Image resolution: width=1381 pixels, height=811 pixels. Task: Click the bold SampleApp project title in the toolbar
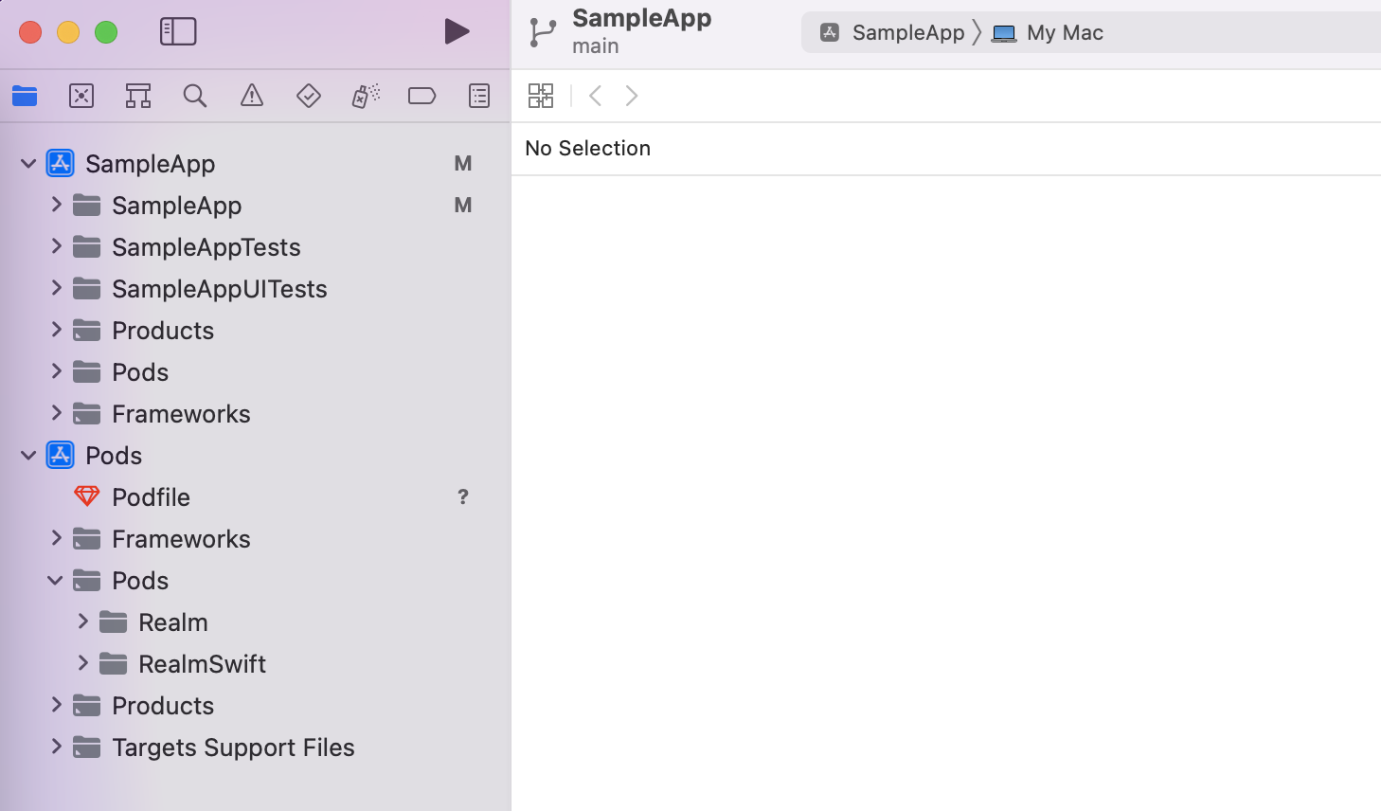[x=642, y=19]
